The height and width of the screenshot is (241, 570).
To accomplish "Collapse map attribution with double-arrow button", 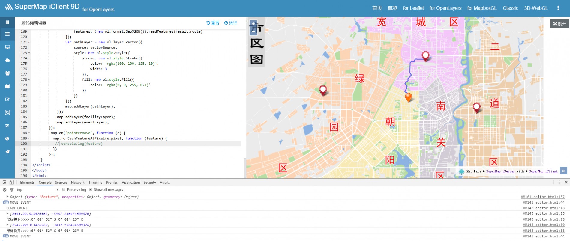I will coord(563,171).
